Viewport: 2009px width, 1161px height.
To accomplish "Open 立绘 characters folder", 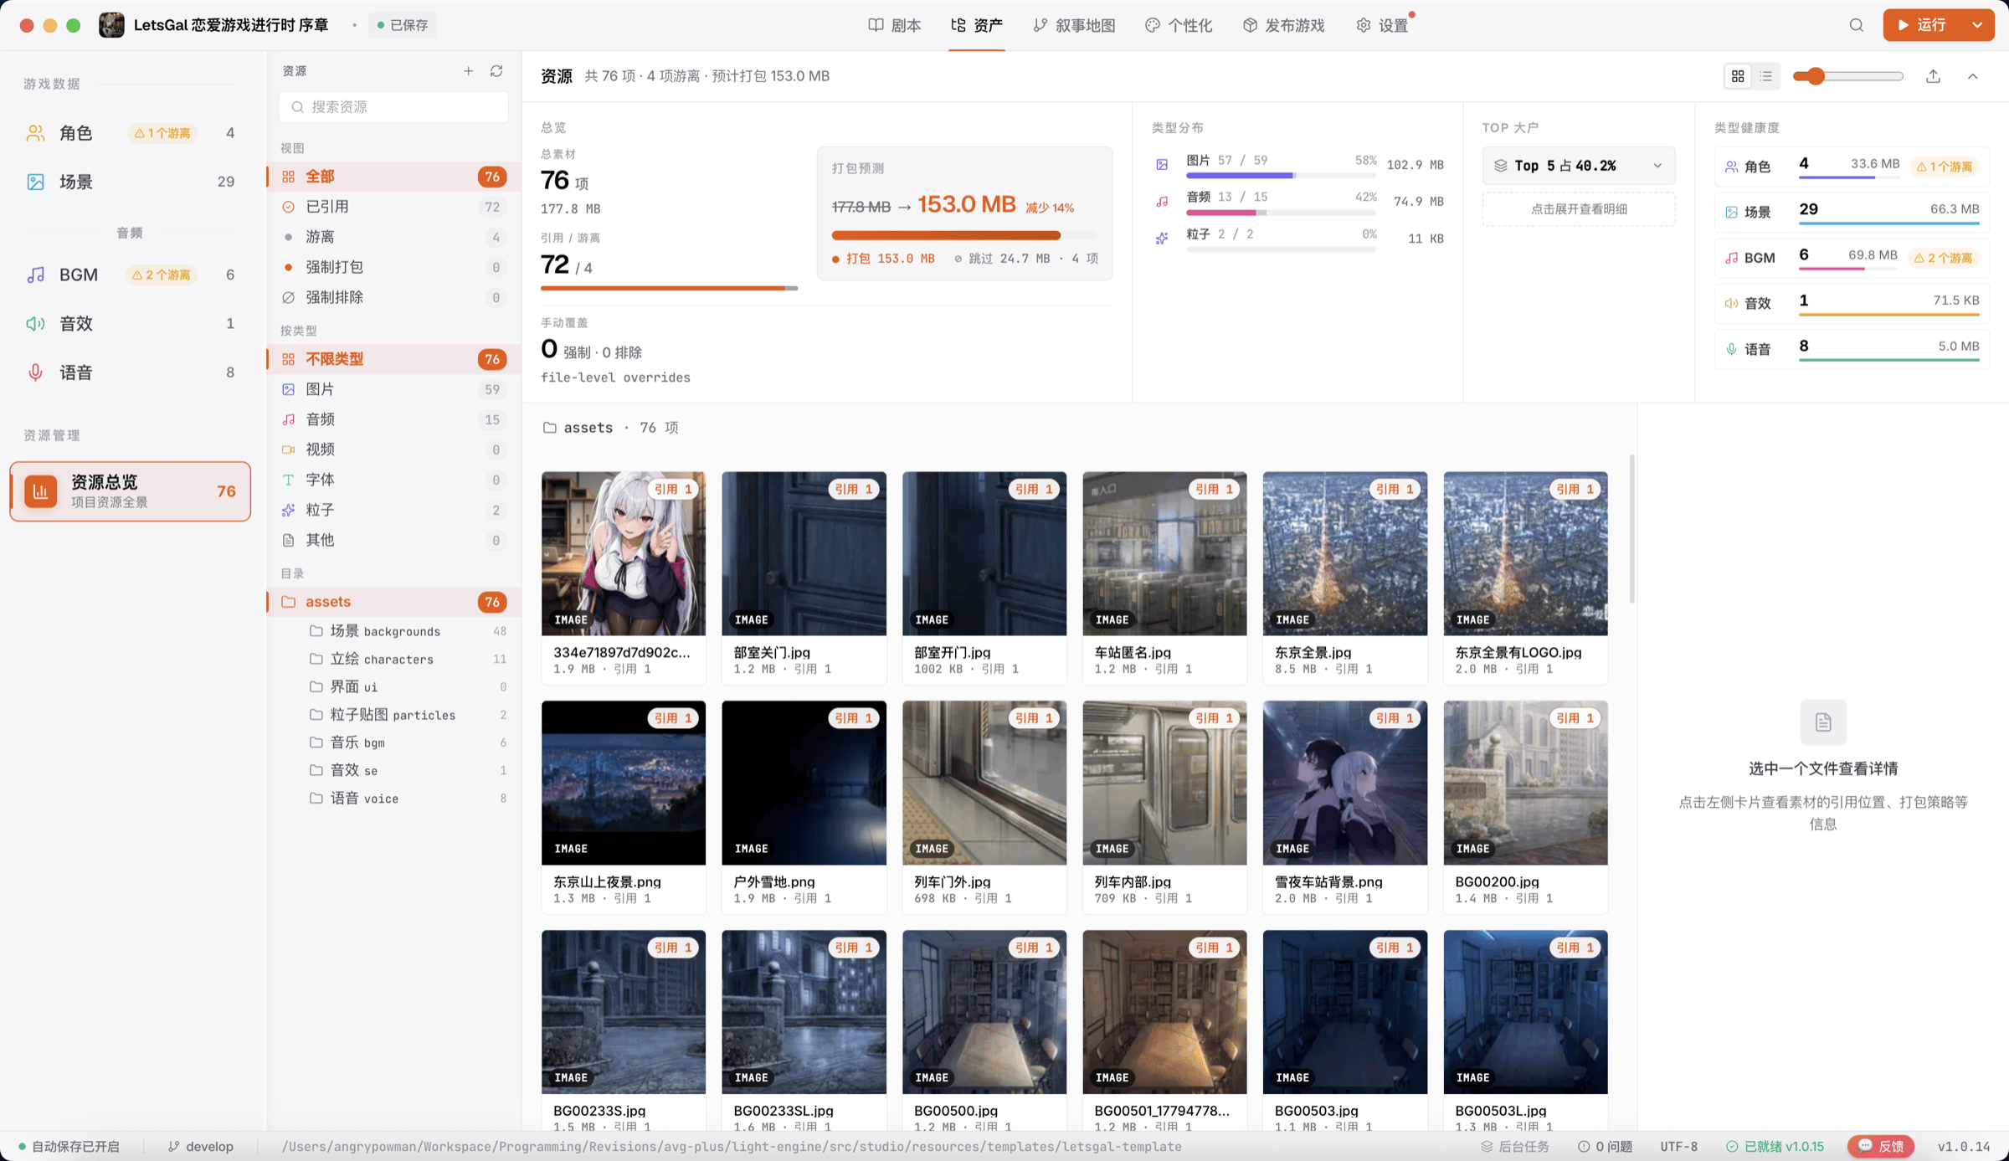I will pyautogui.click(x=407, y=659).
